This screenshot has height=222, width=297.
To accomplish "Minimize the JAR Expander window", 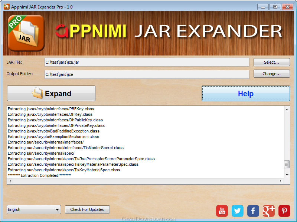I will point(263,7).
